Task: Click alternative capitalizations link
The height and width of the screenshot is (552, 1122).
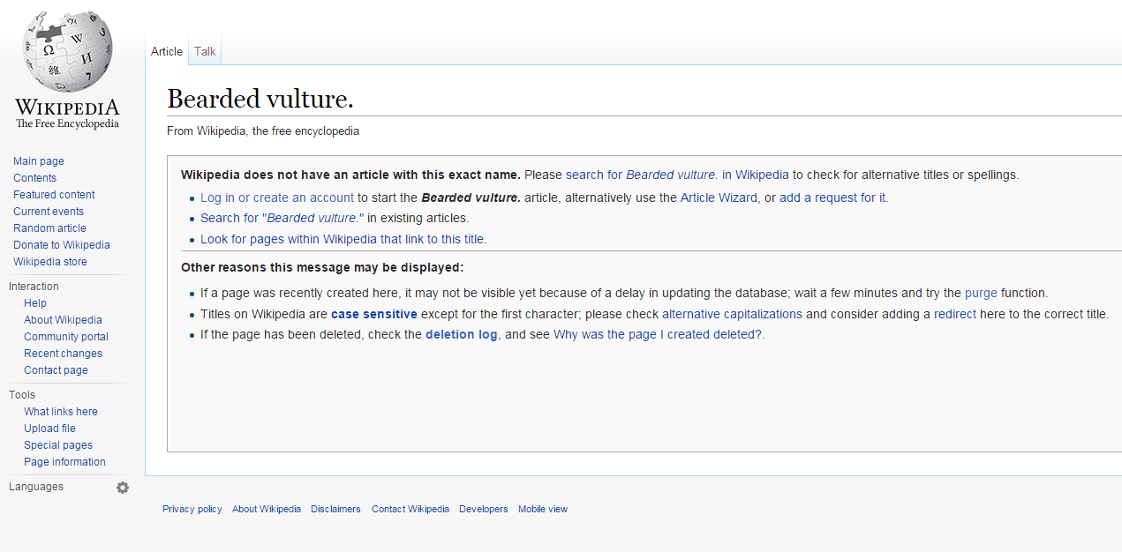Action: tap(732, 314)
